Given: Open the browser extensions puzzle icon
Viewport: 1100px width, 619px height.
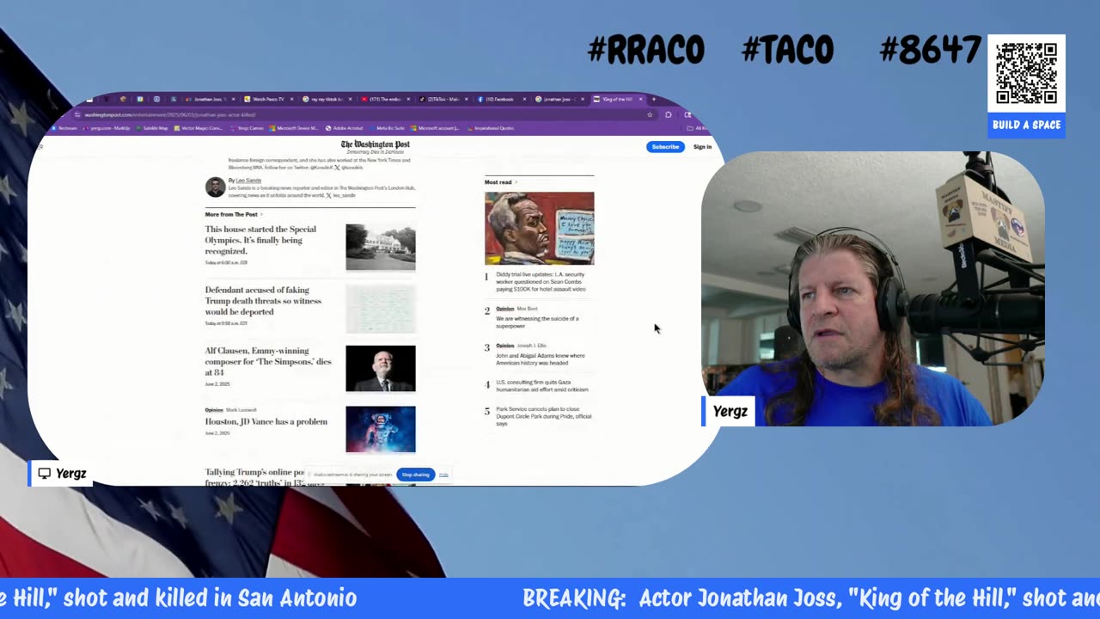Looking at the screenshot, I should point(668,114).
